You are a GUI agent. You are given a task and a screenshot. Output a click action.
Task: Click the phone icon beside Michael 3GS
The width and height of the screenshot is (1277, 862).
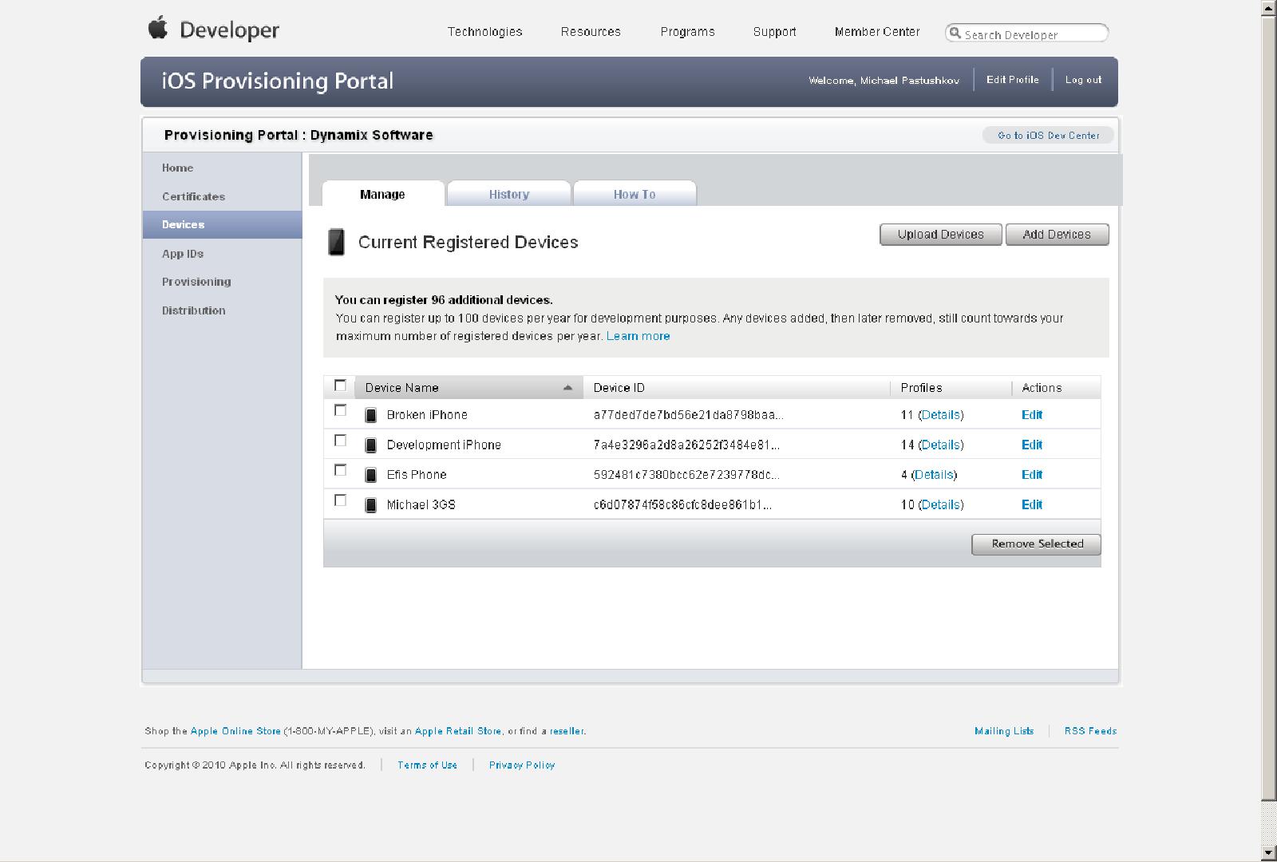pyautogui.click(x=370, y=505)
